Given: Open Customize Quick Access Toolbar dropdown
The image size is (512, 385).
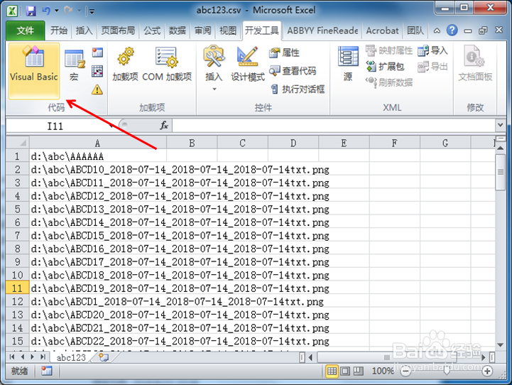Looking at the screenshot, I should pos(92,12).
